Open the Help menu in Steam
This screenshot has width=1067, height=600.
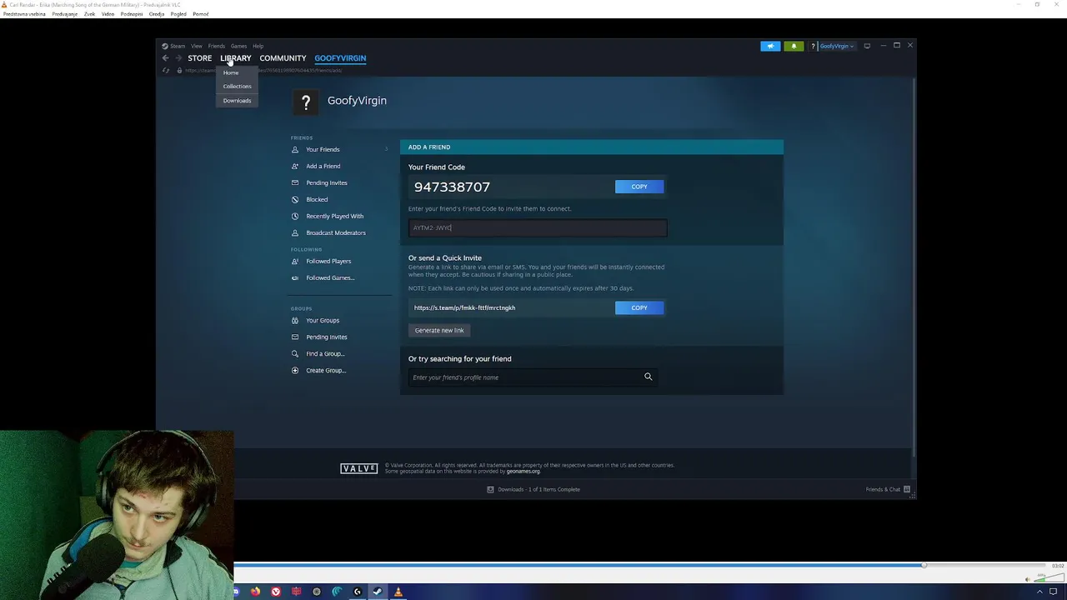click(258, 46)
